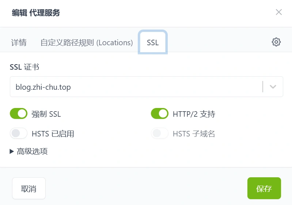Close the 编辑 代理服务 dialog

[x=279, y=12]
